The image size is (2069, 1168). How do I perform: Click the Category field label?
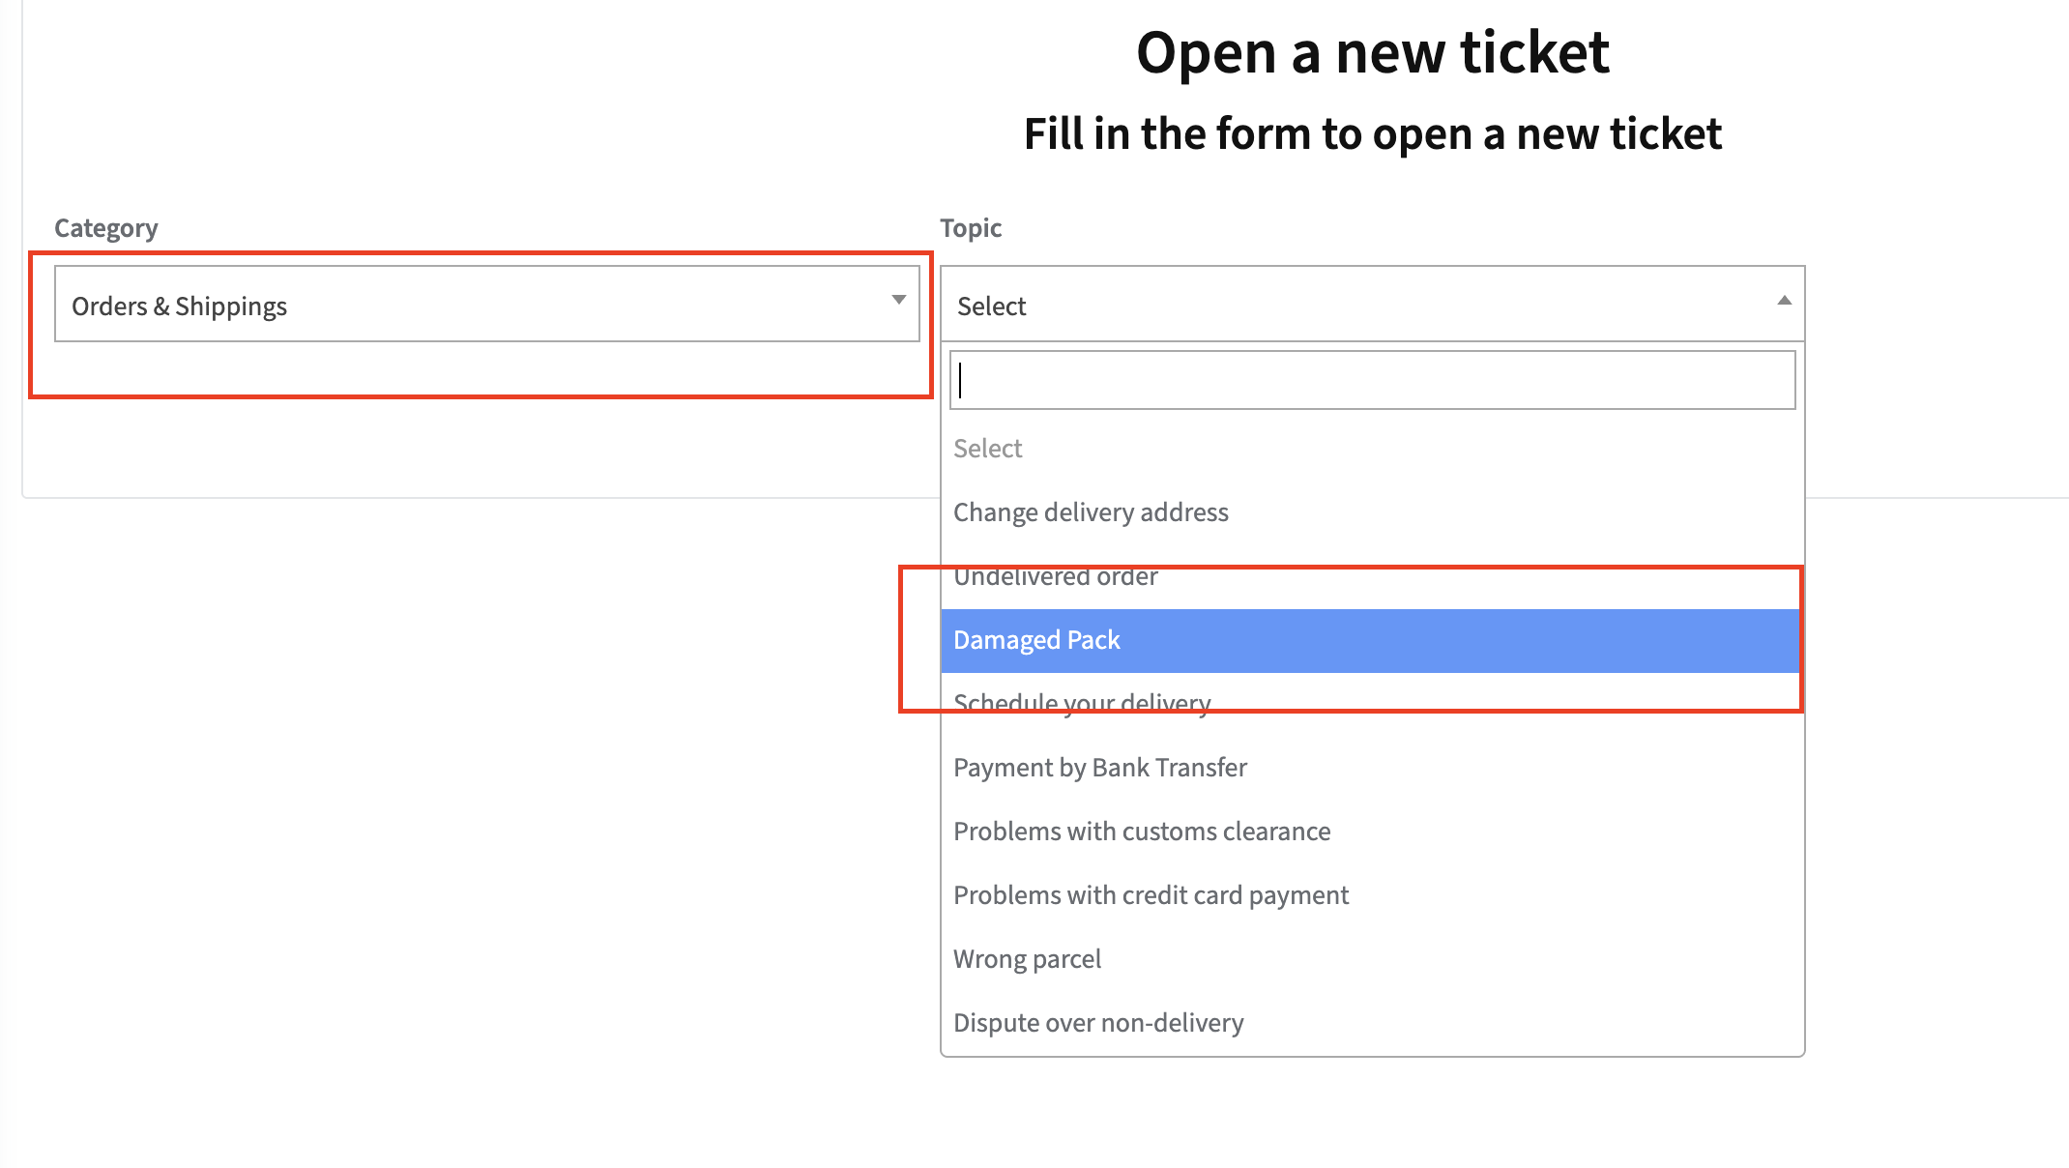105,228
